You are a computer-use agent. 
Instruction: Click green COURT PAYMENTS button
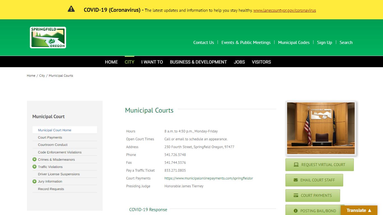tap(313, 195)
